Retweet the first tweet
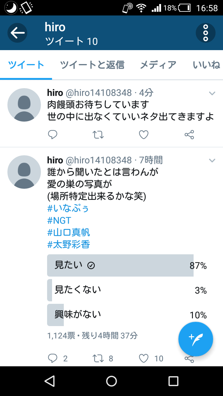Viewport: 223px width, 396px height. click(98, 135)
